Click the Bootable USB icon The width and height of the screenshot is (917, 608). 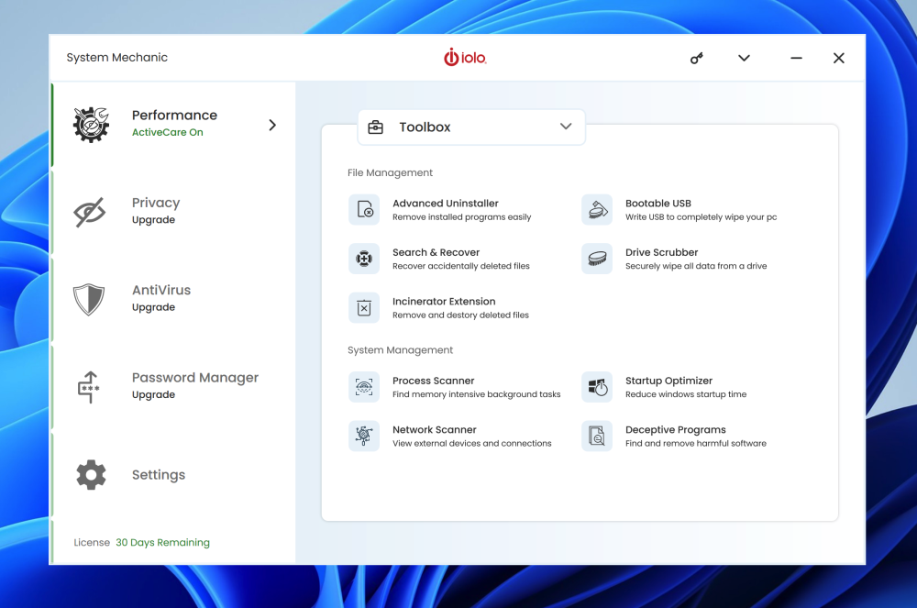pyautogui.click(x=597, y=210)
